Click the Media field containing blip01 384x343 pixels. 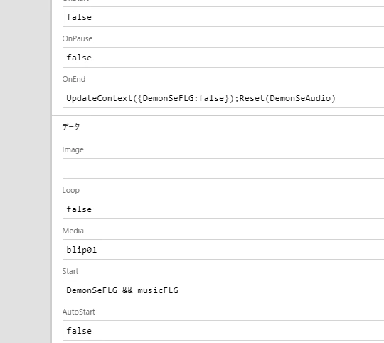pyautogui.click(x=223, y=249)
